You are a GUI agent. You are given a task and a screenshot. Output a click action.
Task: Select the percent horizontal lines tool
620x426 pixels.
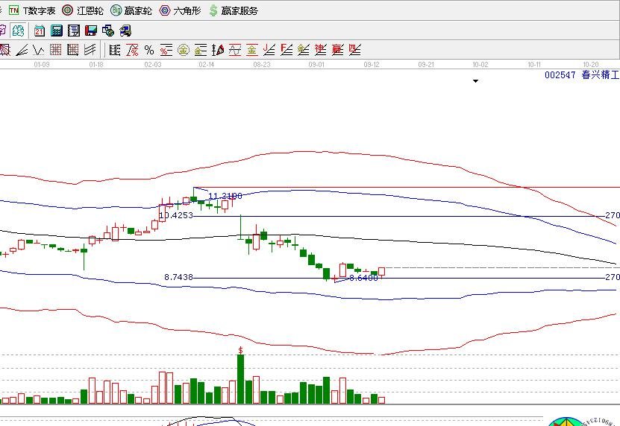click(x=166, y=50)
